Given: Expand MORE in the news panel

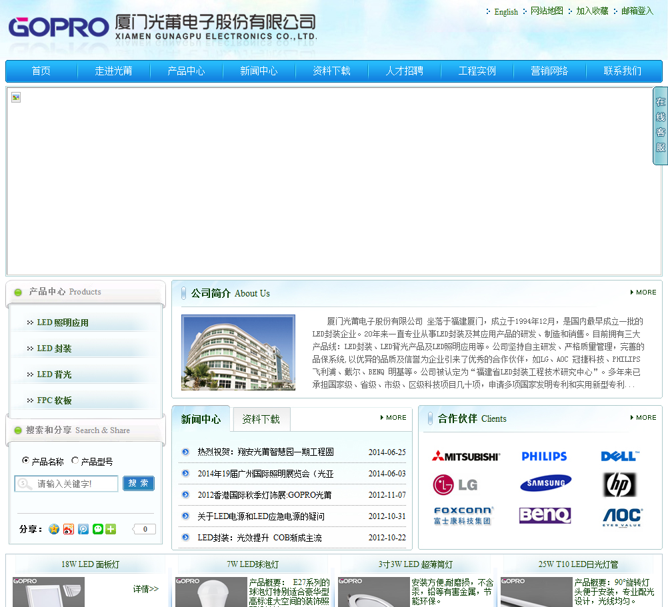Looking at the screenshot, I should tap(393, 418).
